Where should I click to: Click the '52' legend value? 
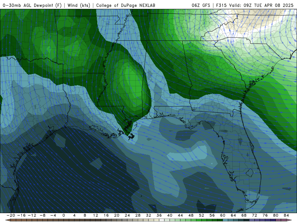coord(202,215)
